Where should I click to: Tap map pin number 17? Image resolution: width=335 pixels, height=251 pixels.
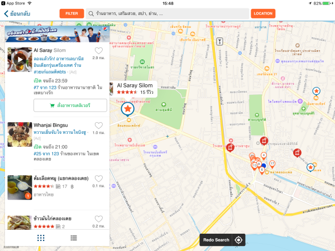point(272,164)
